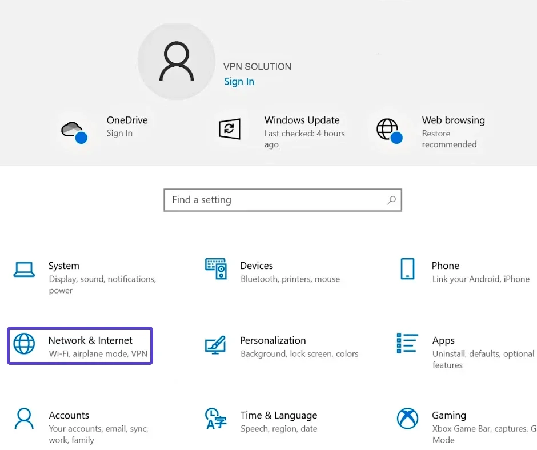Open Personalization settings icon
Viewport: 537px width, 450px height.
(216, 345)
